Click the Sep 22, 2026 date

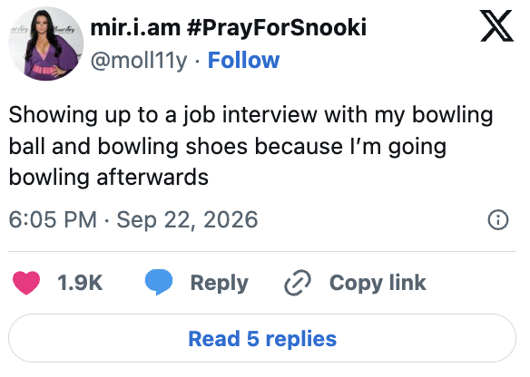187,220
